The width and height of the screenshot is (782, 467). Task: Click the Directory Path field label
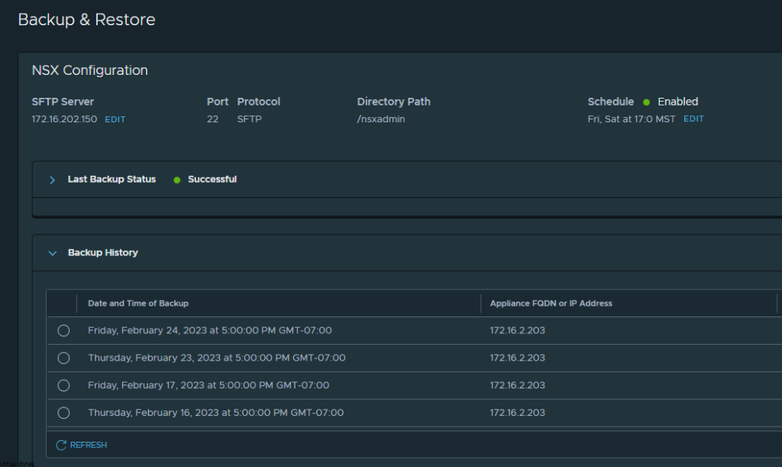(393, 102)
